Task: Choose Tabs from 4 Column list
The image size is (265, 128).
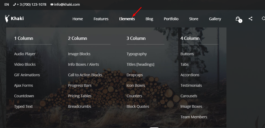Action: click(x=184, y=64)
